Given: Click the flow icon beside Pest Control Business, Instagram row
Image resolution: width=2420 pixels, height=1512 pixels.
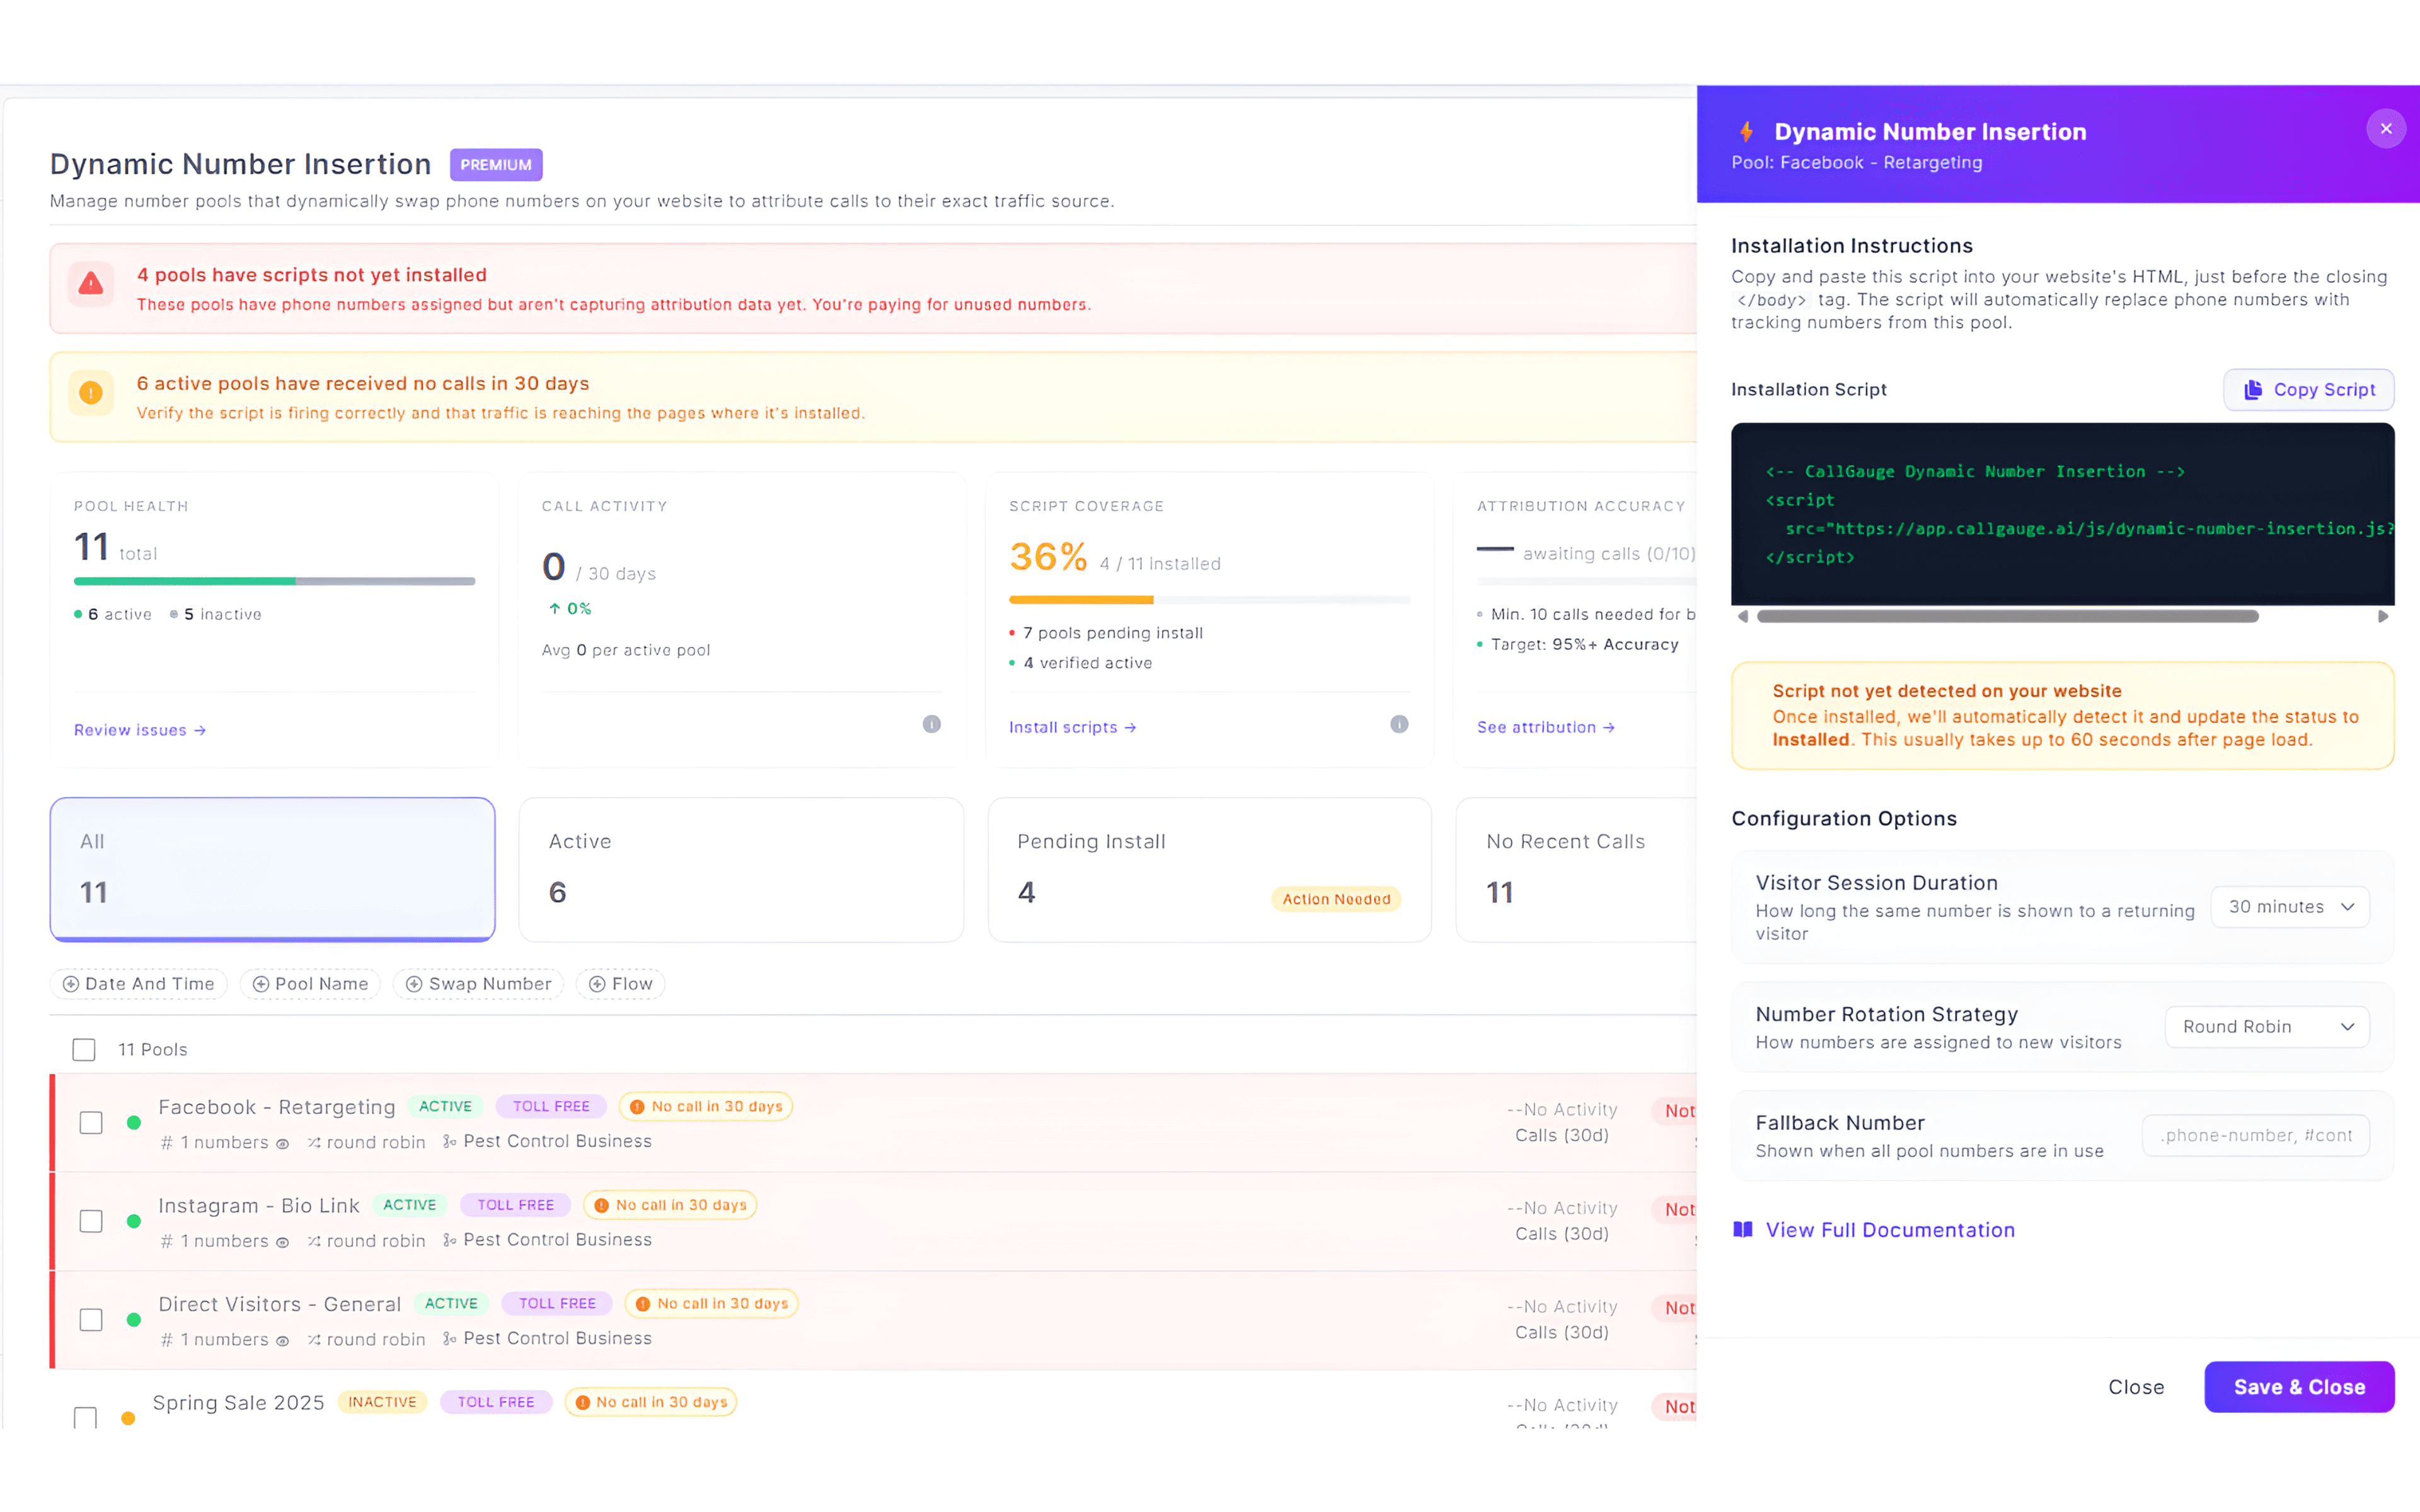Looking at the screenshot, I should (449, 1240).
